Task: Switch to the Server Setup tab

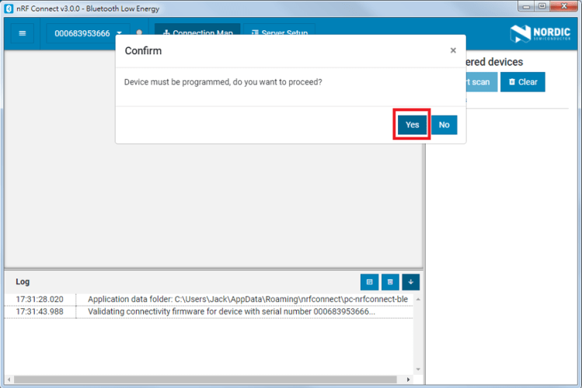Action: tap(280, 33)
